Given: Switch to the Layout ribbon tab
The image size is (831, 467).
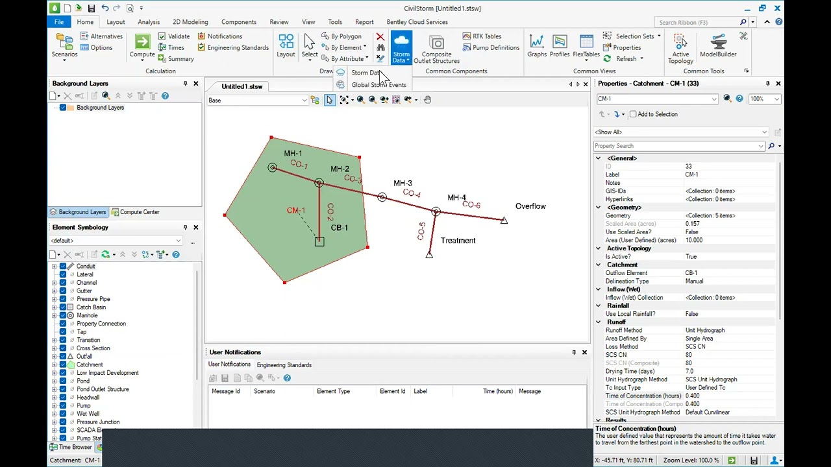Looking at the screenshot, I should coord(116,22).
